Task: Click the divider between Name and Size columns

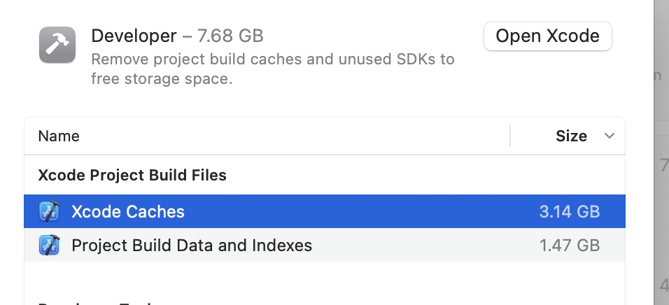Action: (x=510, y=136)
